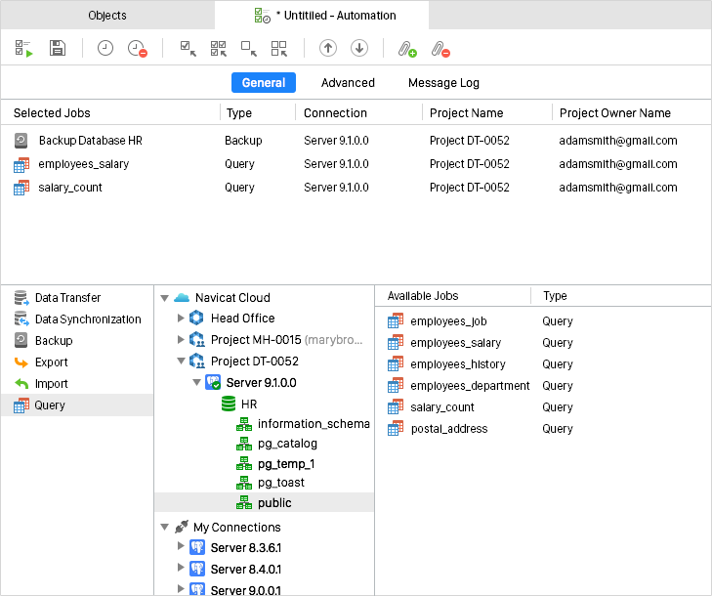Save the automation profile

58,48
